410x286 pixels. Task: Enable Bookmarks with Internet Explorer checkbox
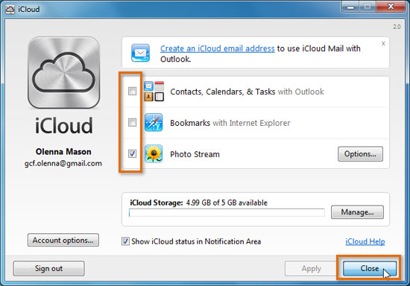coord(132,122)
